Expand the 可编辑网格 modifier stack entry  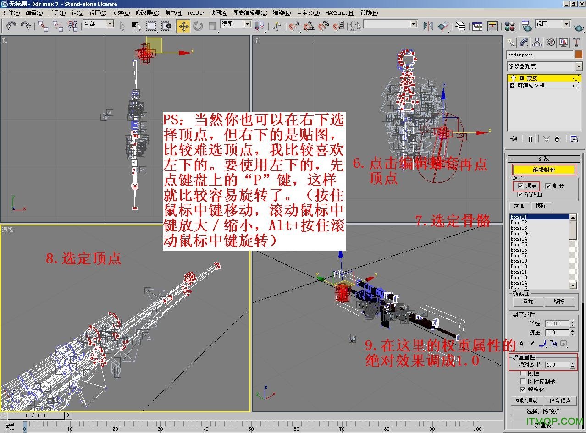pyautogui.click(x=512, y=86)
